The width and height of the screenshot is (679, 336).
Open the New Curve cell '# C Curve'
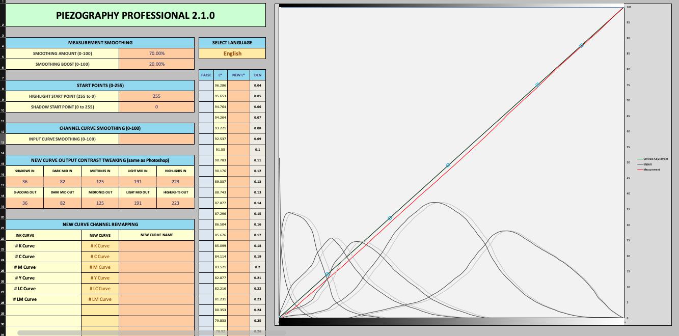click(x=100, y=257)
